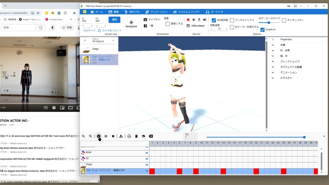Screen dimensions: 329x185
Task: Uncheck the 360度回転 checkbox
Action: point(214,20)
